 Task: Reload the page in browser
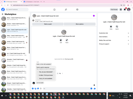[x=8, y=5]
